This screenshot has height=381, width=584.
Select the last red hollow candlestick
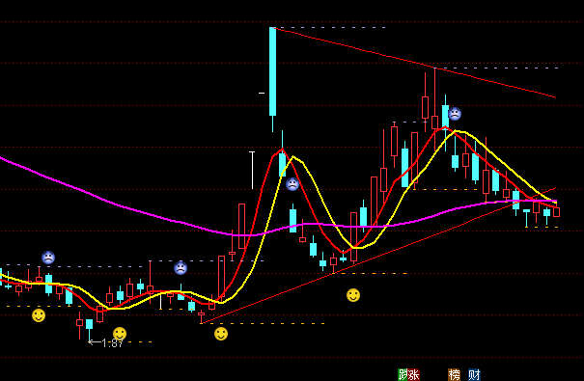[x=556, y=212]
